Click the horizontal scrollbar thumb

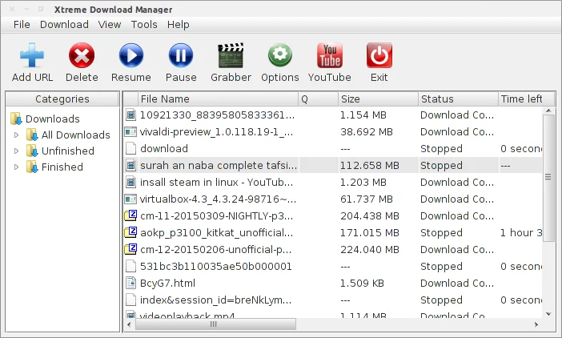coord(215,324)
